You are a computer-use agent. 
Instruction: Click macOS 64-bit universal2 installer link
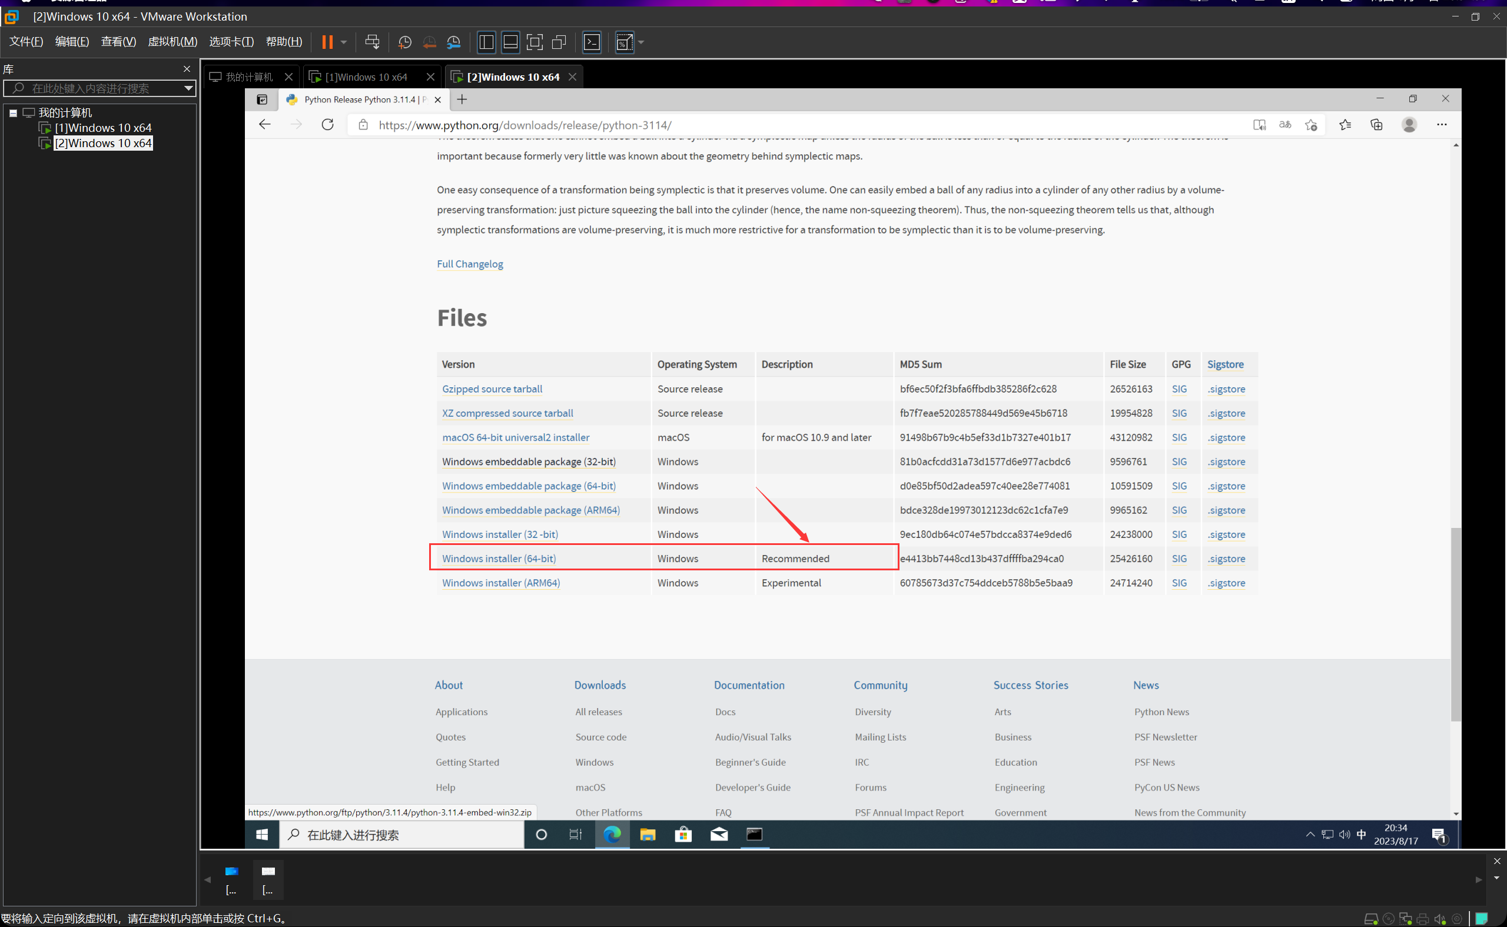tap(516, 437)
